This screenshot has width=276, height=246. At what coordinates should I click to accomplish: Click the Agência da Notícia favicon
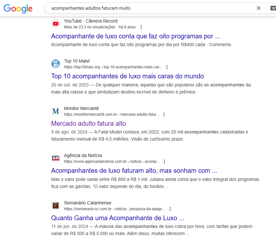coord(56,158)
